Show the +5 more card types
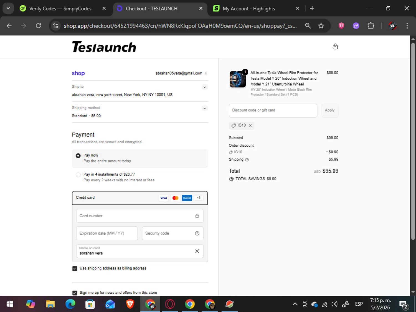 (199, 198)
